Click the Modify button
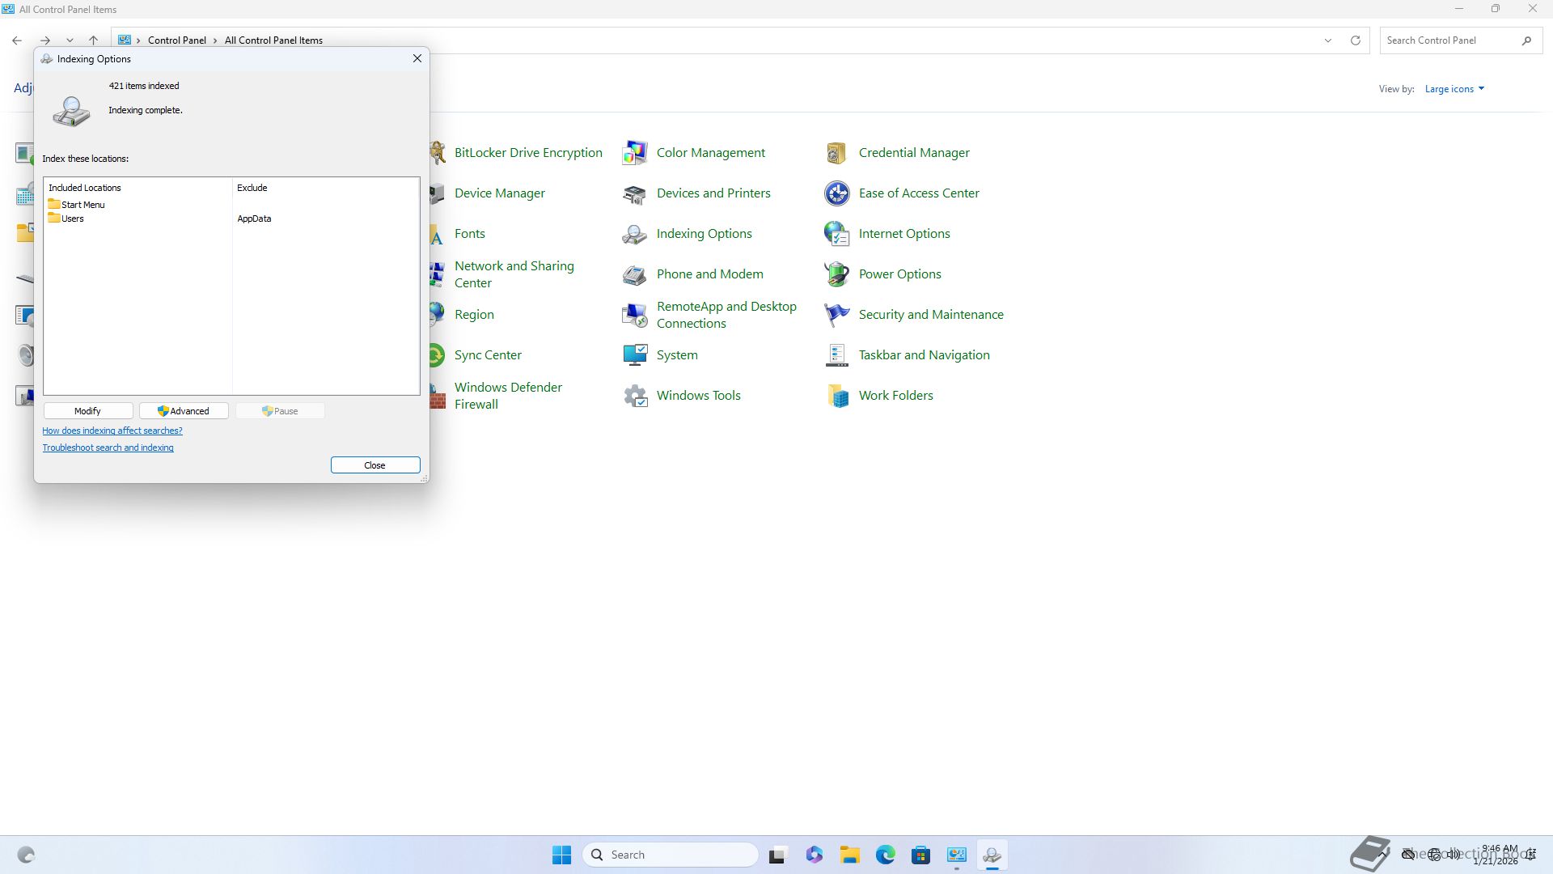This screenshot has height=874, width=1553. click(x=87, y=411)
